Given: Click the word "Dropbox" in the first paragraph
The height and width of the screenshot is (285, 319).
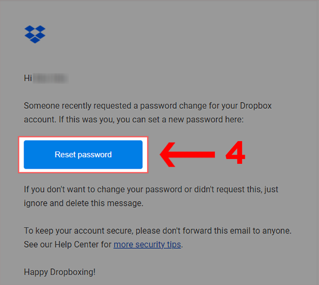Looking at the screenshot, I should point(256,106).
